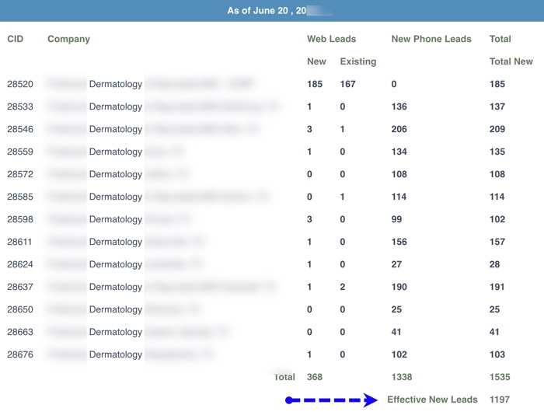Click the Web Leads column header
Screen dimensions: 544x412
click(x=331, y=39)
